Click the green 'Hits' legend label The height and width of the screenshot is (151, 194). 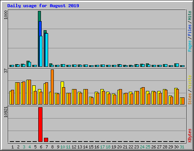(x=189, y=15)
